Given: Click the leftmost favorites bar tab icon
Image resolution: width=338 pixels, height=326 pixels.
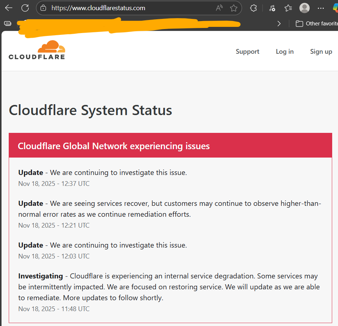Looking at the screenshot, I should click(x=7, y=24).
